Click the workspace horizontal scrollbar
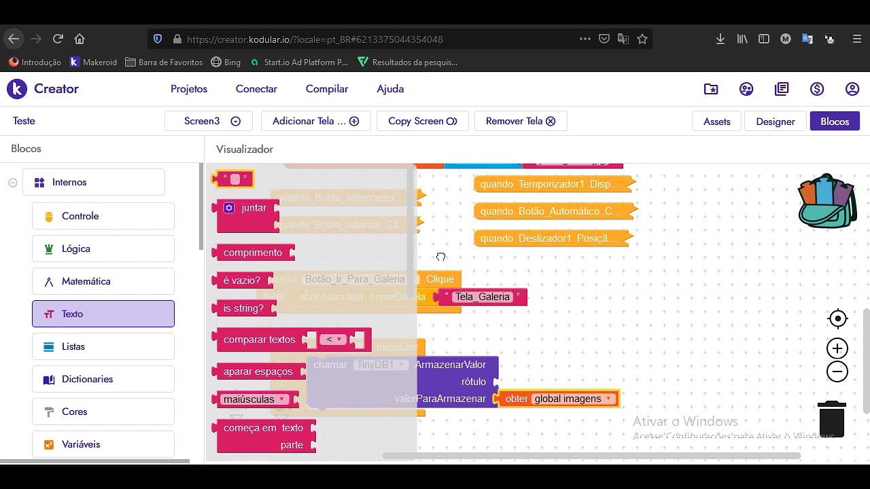The width and height of the screenshot is (870, 489). pyautogui.click(x=591, y=456)
